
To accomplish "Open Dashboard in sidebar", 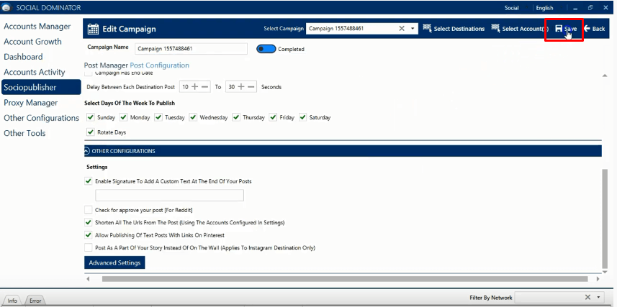I will coord(23,57).
